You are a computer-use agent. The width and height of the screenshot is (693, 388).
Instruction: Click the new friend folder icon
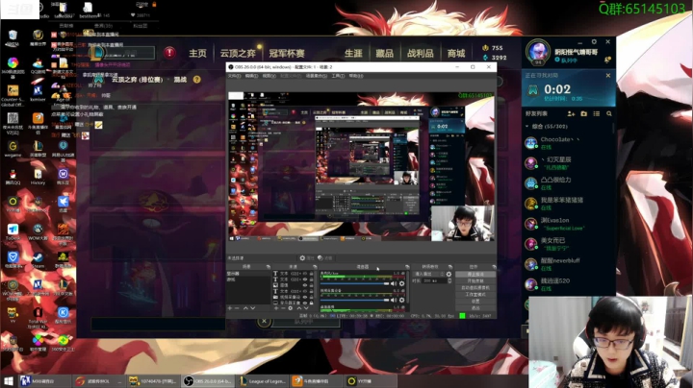[x=583, y=113]
